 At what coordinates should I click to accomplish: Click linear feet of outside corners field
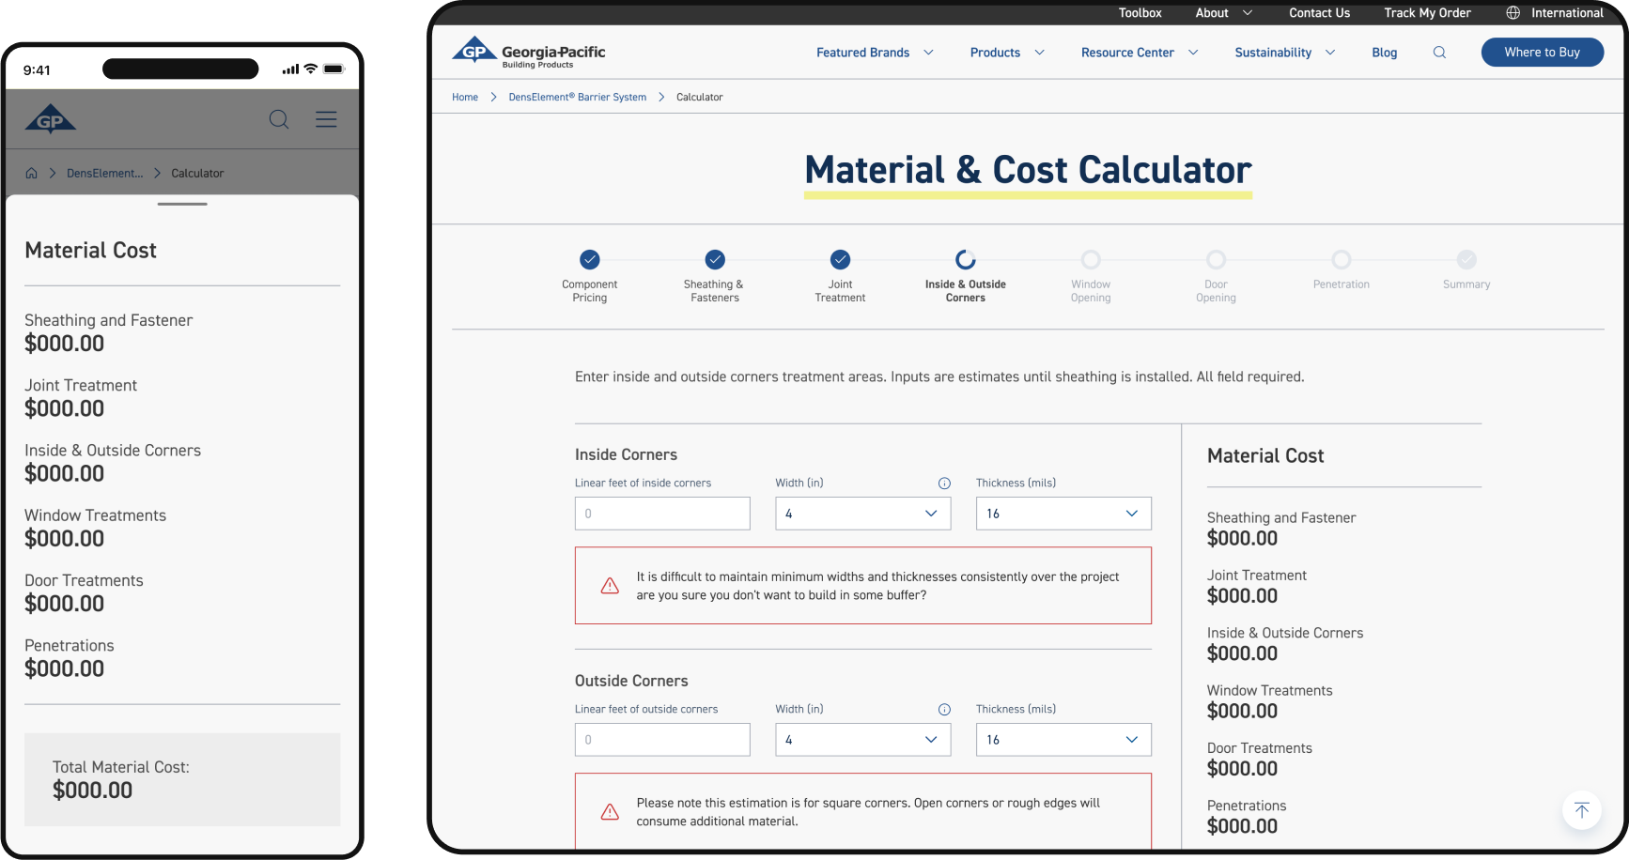(662, 740)
